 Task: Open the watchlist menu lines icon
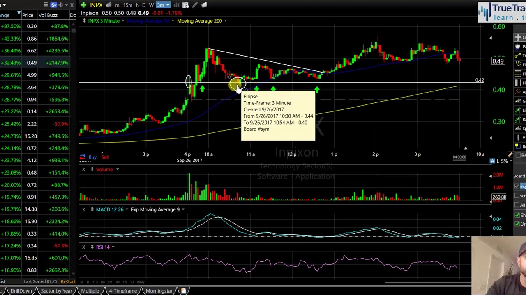tap(46, 5)
